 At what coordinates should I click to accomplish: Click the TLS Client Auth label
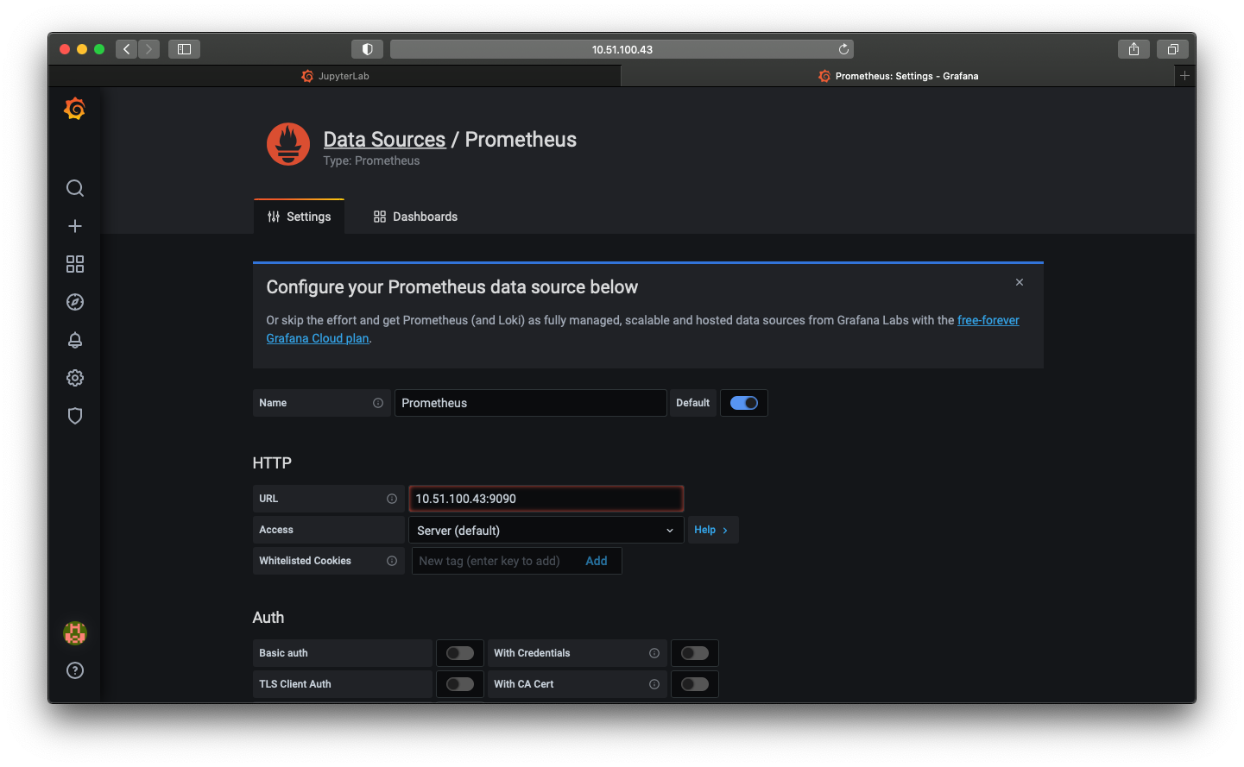tap(295, 684)
